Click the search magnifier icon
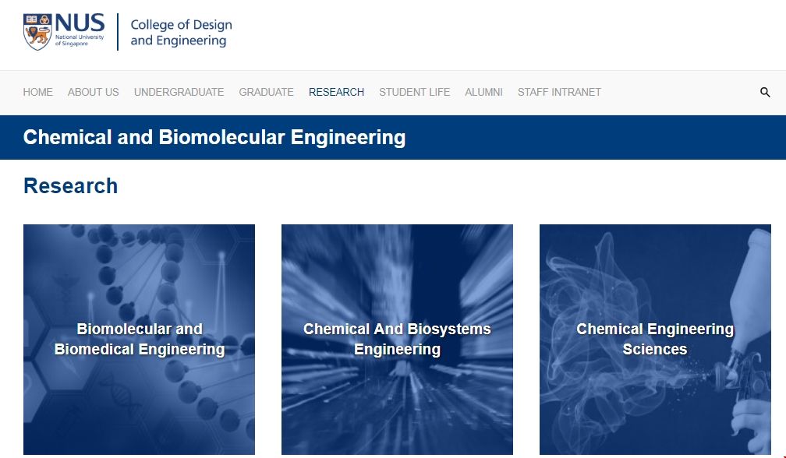Screen dimensions: 786x458 click(765, 92)
